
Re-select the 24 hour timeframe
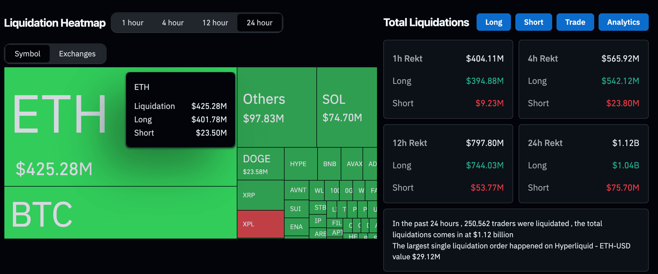(x=259, y=23)
